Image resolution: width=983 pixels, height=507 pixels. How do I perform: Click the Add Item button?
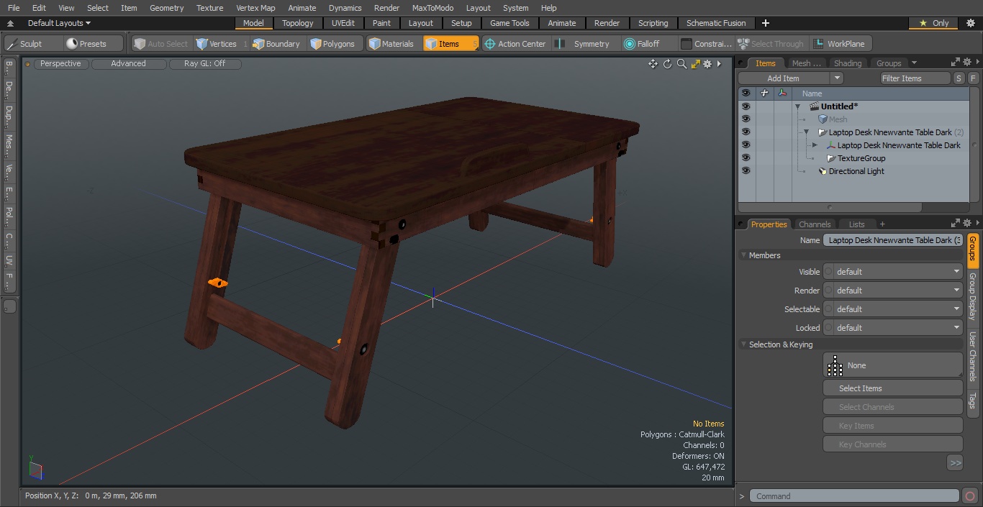click(784, 78)
